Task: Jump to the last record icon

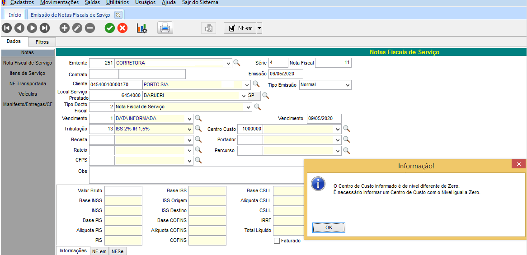Action: [x=45, y=28]
